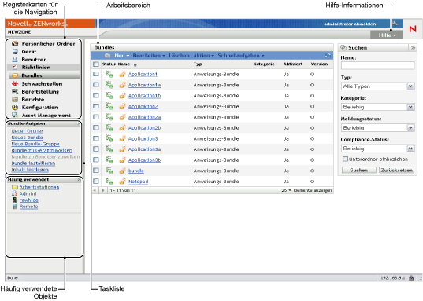Click the administrator abmelden link

tap(350, 24)
